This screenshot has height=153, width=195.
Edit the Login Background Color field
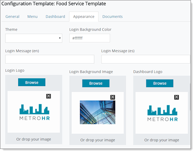(89, 38)
